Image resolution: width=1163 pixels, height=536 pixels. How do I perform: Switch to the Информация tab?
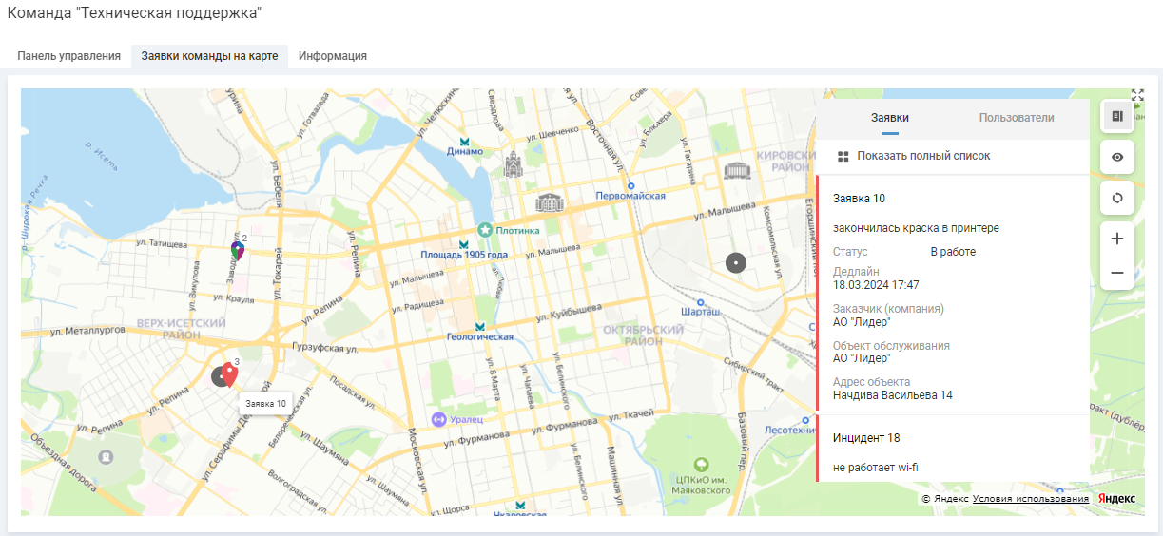(x=332, y=56)
